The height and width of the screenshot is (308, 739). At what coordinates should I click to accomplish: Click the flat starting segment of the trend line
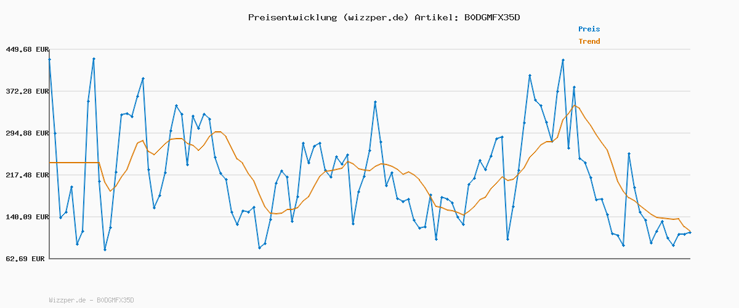pyautogui.click(x=74, y=163)
